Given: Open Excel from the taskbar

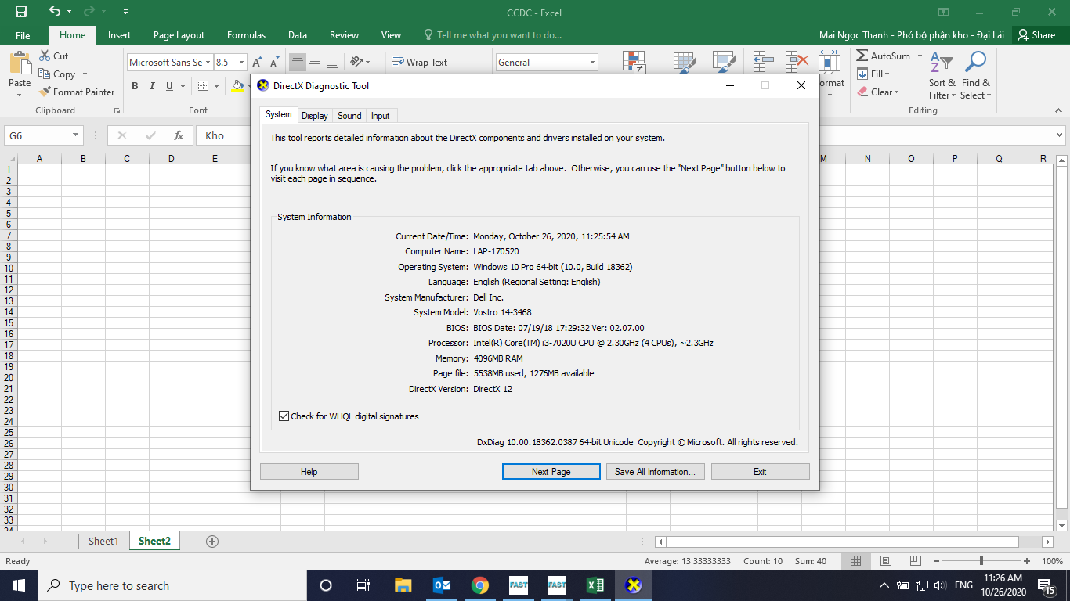Looking at the screenshot, I should pyautogui.click(x=595, y=585).
